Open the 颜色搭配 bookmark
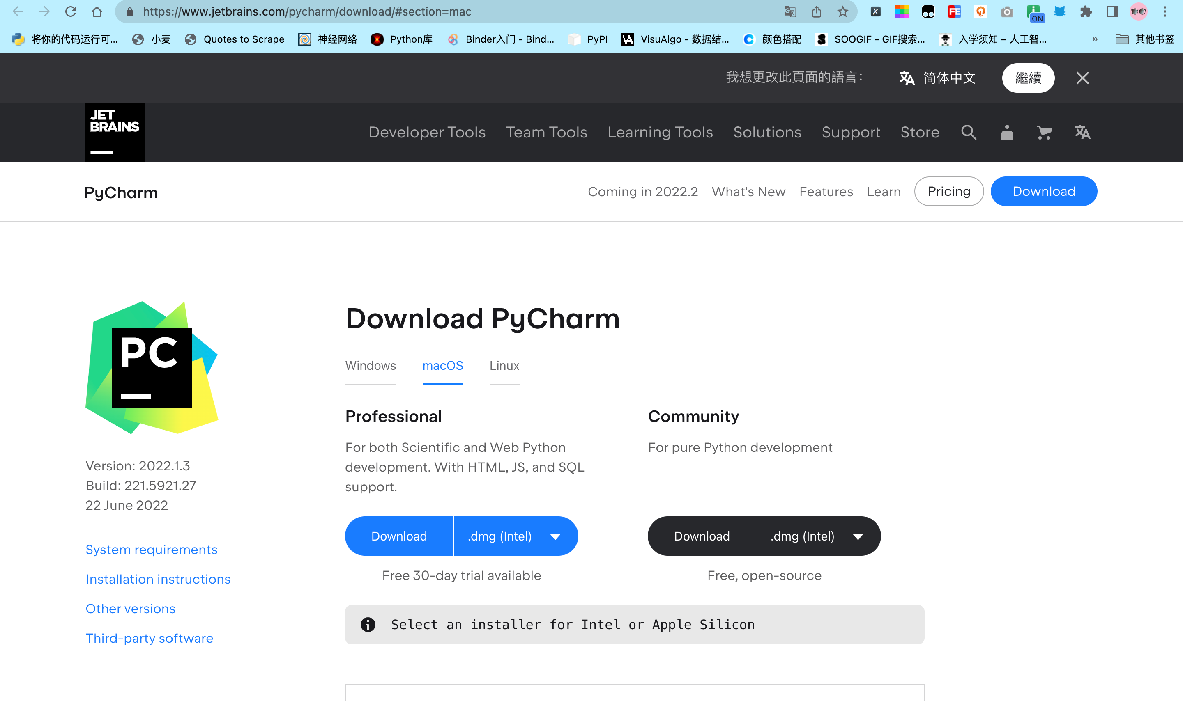The image size is (1183, 701). click(x=772, y=39)
